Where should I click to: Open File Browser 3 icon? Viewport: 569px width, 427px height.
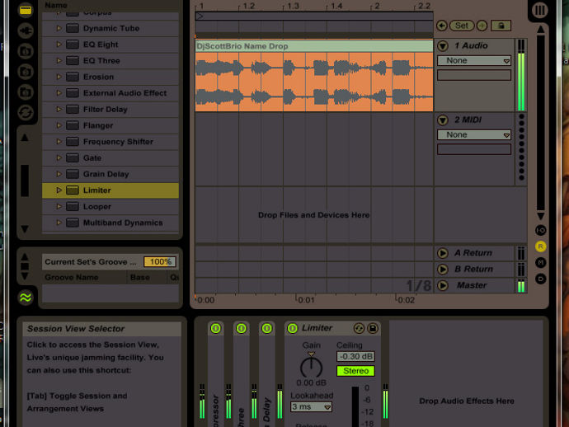coord(26,91)
